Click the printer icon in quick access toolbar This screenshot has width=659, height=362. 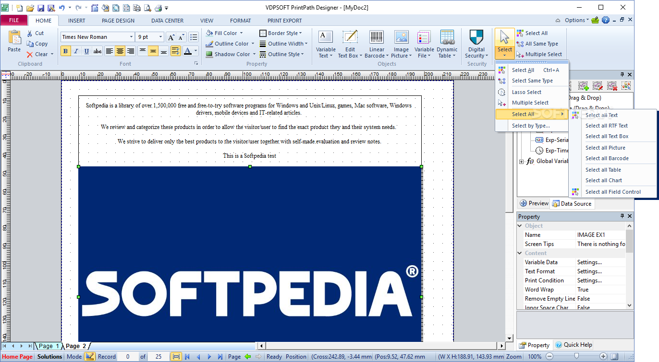coord(158,8)
